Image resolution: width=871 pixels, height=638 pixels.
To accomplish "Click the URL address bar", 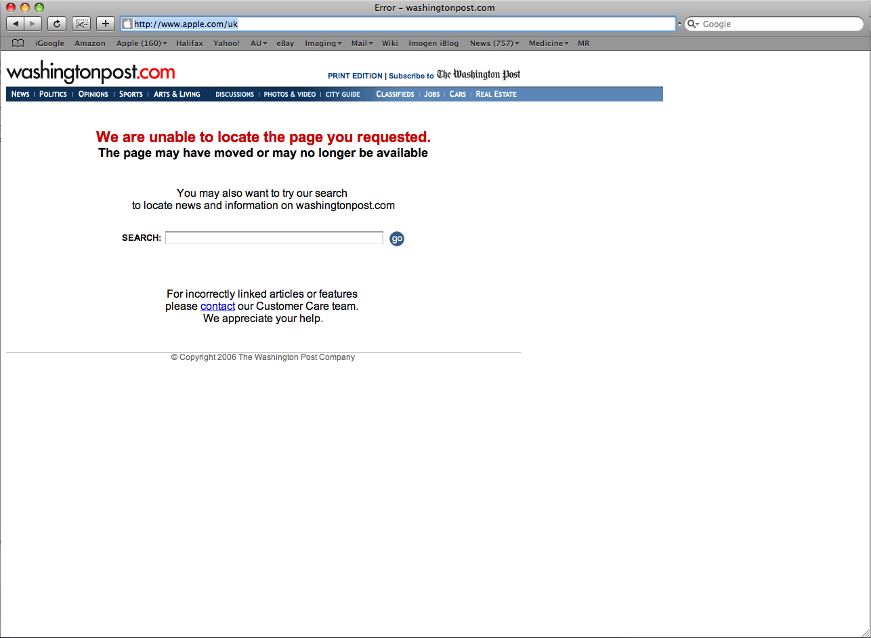I will click(x=398, y=24).
